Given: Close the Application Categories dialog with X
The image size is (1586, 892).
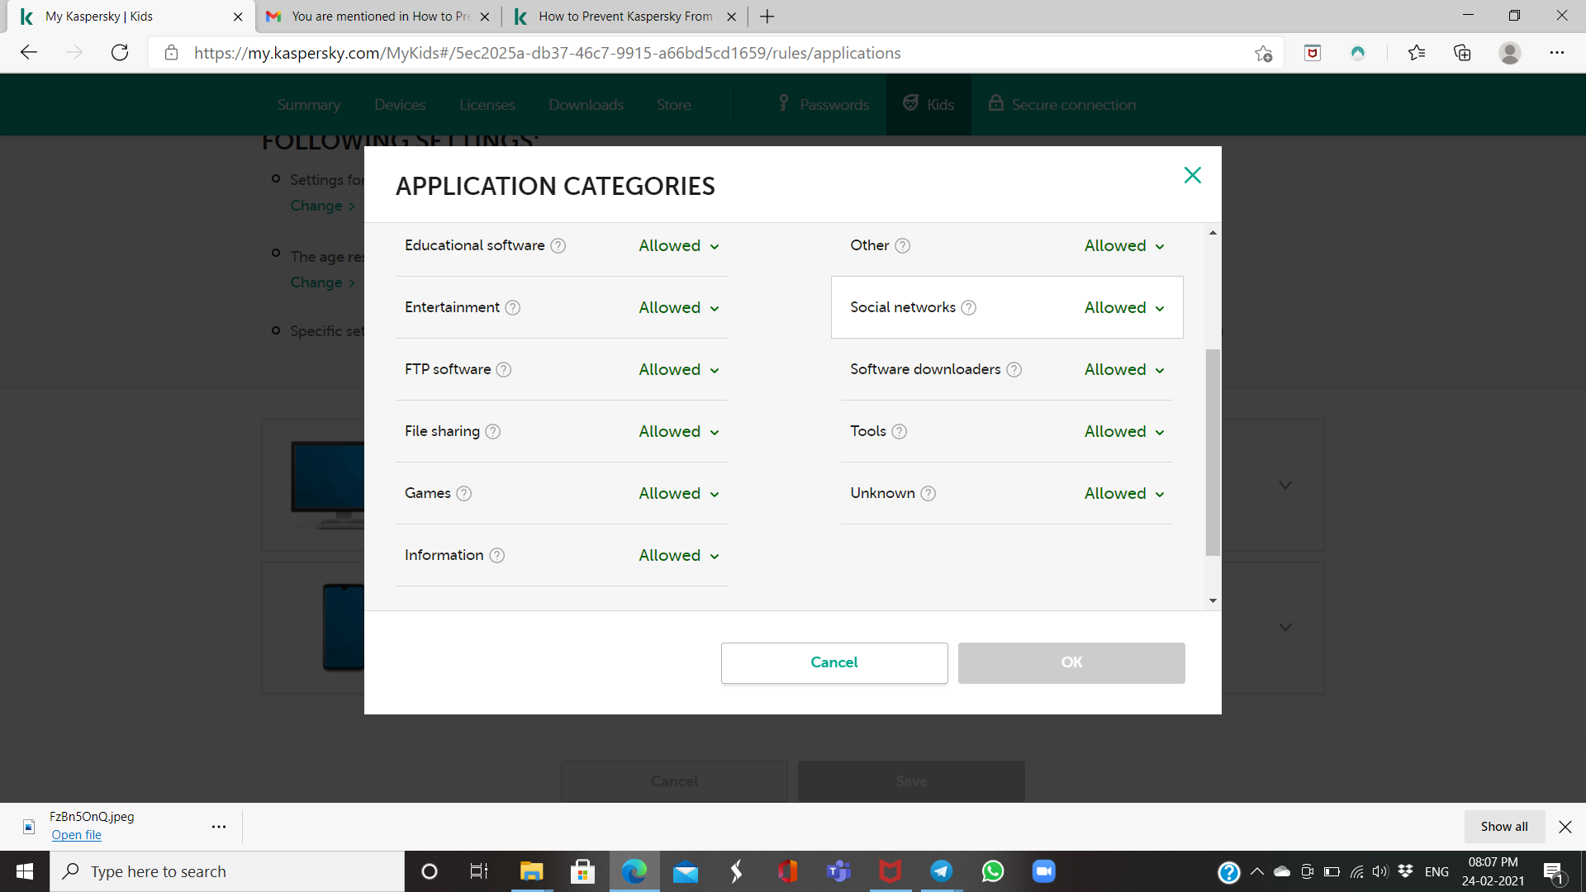Looking at the screenshot, I should click(x=1192, y=175).
